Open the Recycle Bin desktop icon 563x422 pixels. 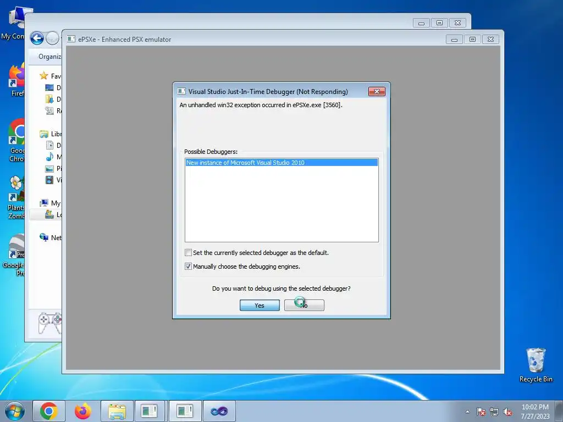click(x=536, y=365)
